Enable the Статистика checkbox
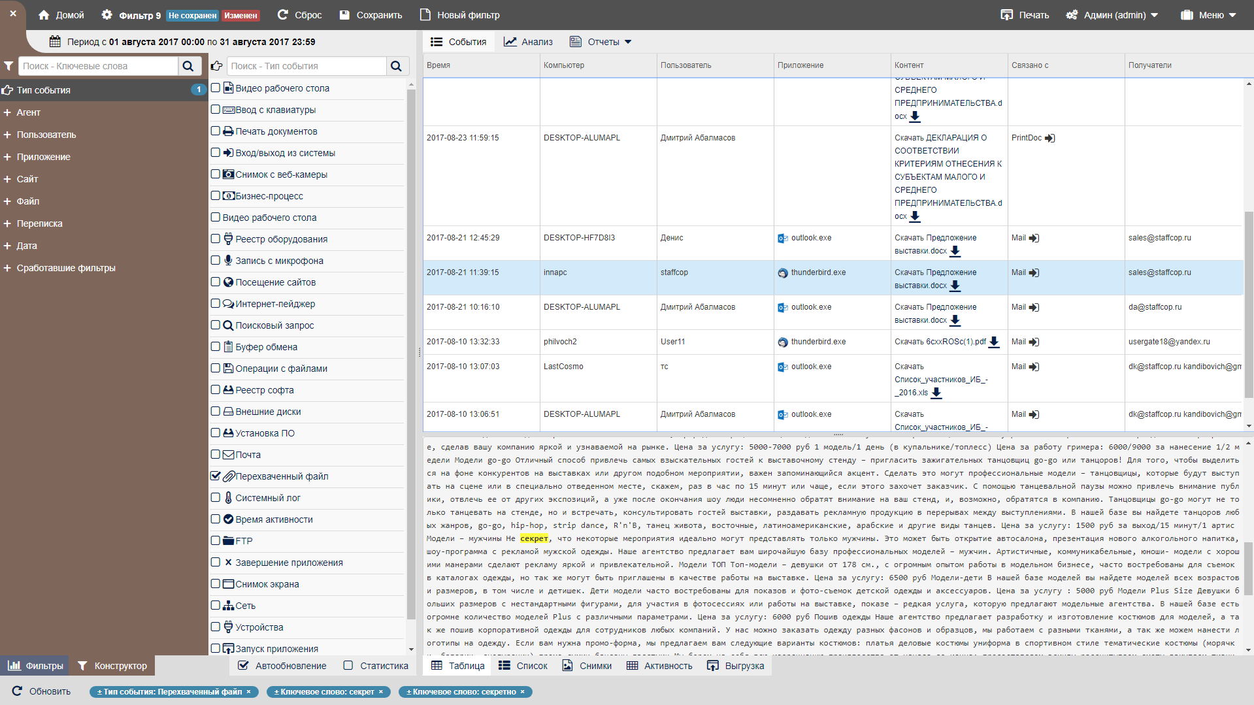This screenshot has width=1254, height=705. (348, 665)
